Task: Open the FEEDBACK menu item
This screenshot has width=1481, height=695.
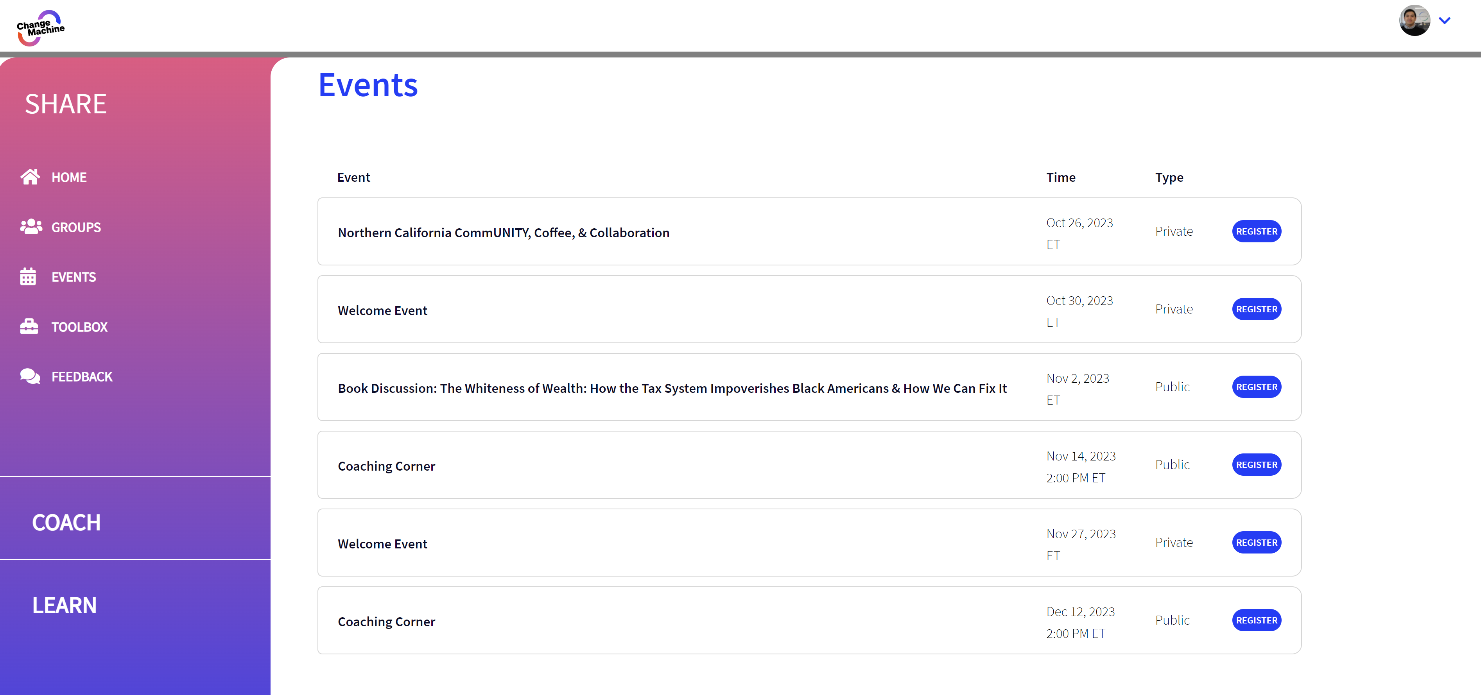Action: tap(82, 376)
